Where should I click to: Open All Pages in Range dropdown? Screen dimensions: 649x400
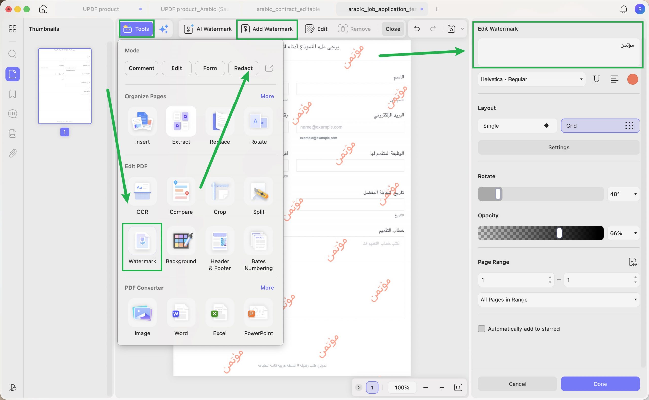click(558, 299)
